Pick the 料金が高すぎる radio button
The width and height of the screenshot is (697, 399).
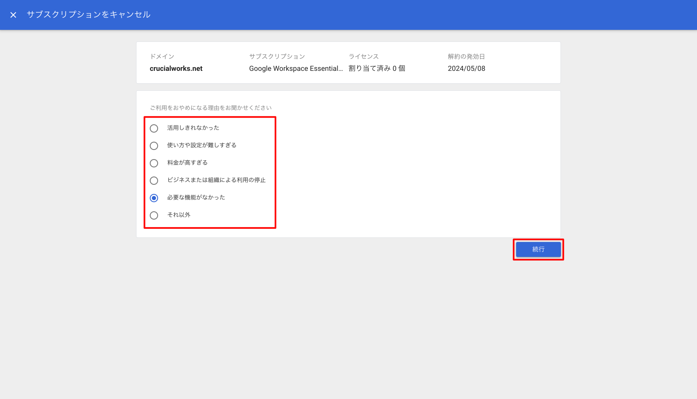coord(154,163)
